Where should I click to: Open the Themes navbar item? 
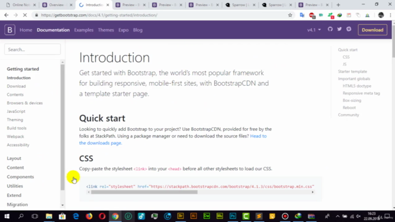click(x=106, y=30)
